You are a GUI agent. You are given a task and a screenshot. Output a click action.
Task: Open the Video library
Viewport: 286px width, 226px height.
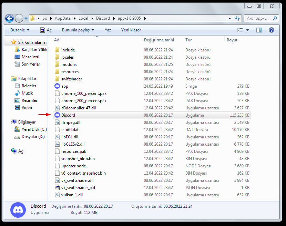pyautogui.click(x=23, y=108)
